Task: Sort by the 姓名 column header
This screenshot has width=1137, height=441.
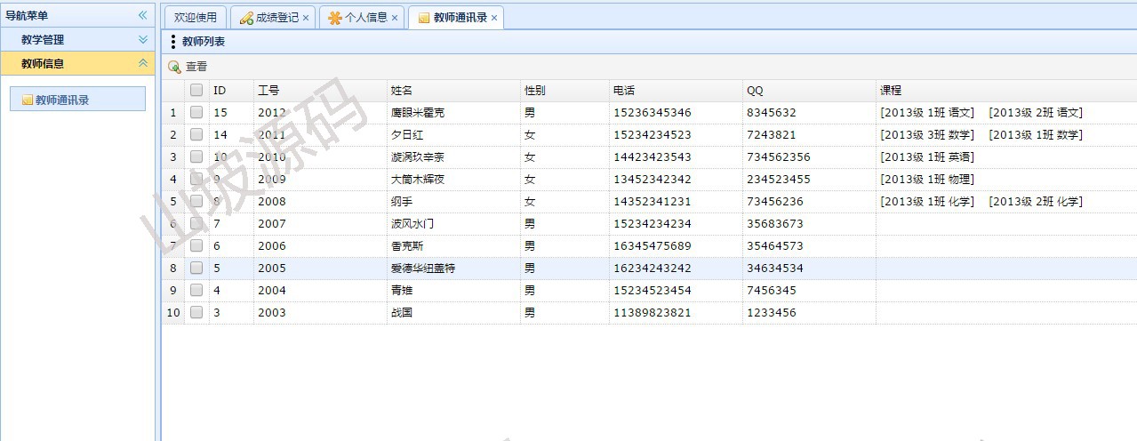Action: pos(453,90)
